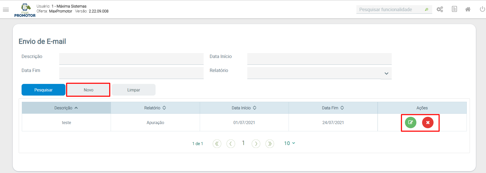
Task: Go to the last page of results
Action: [270, 143]
